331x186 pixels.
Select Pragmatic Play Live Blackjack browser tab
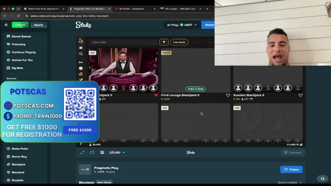tap(90, 9)
